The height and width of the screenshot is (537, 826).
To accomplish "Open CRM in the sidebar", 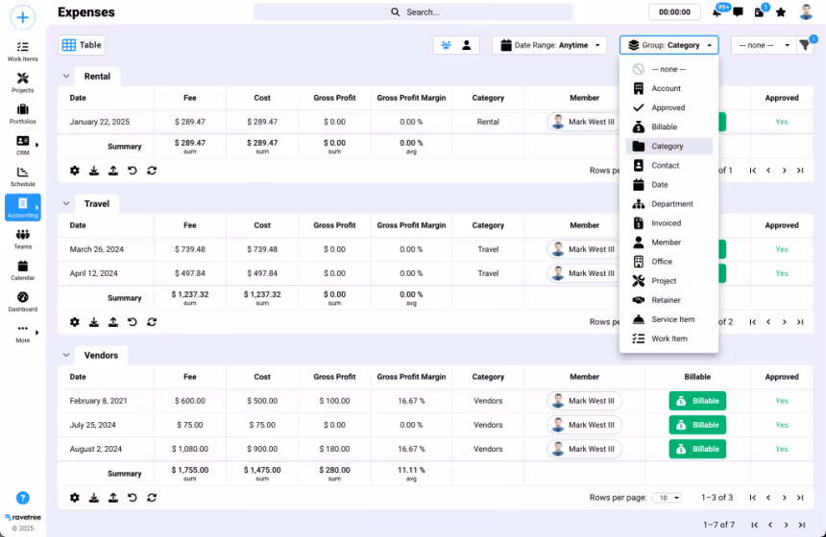I will point(23,145).
